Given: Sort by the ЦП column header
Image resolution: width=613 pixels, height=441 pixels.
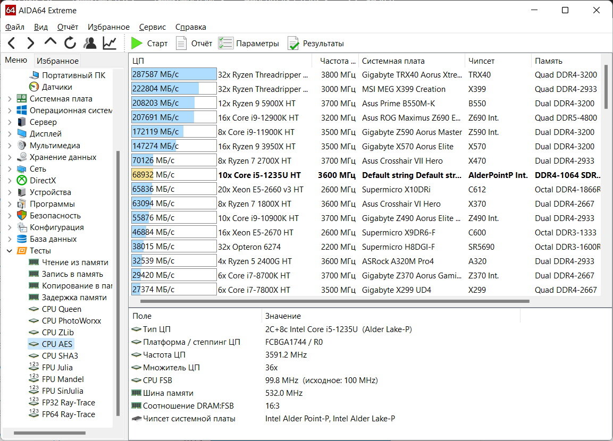Looking at the screenshot, I should coord(221,61).
